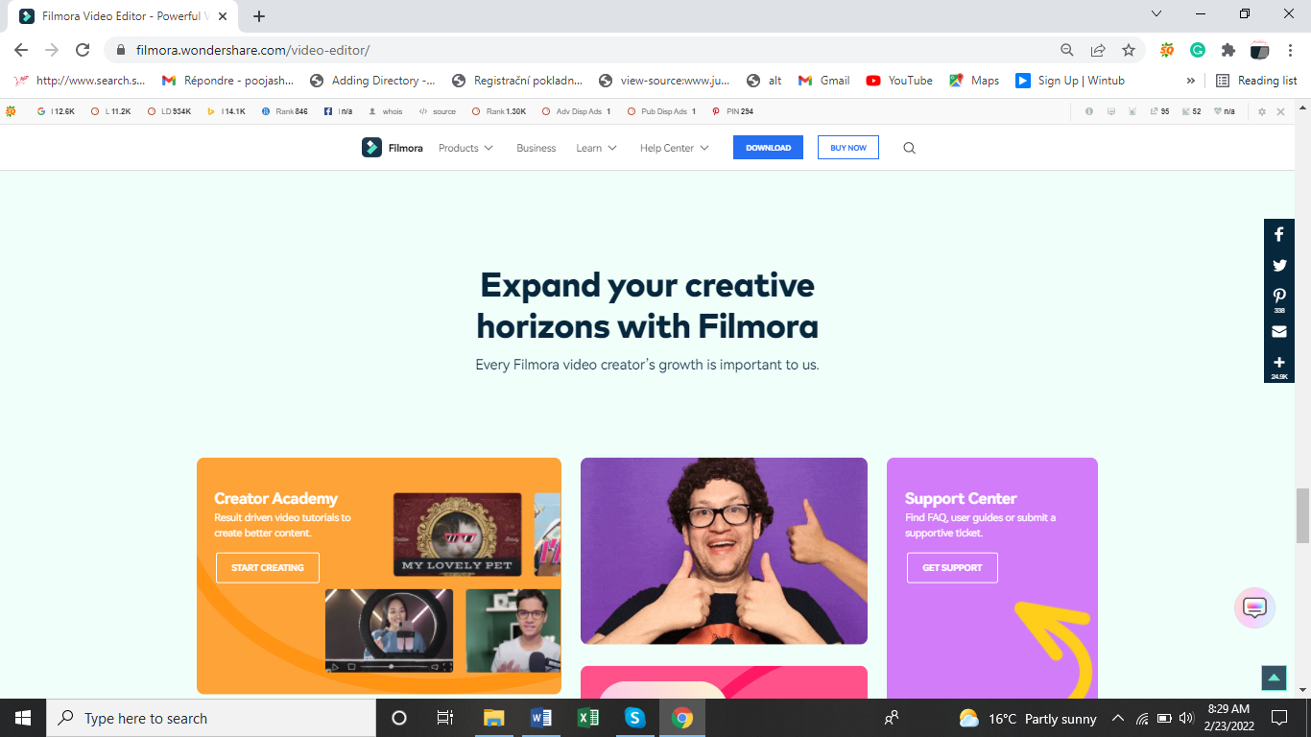Image resolution: width=1311 pixels, height=737 pixels.
Task: Click the BUY NOW button
Action: (848, 148)
